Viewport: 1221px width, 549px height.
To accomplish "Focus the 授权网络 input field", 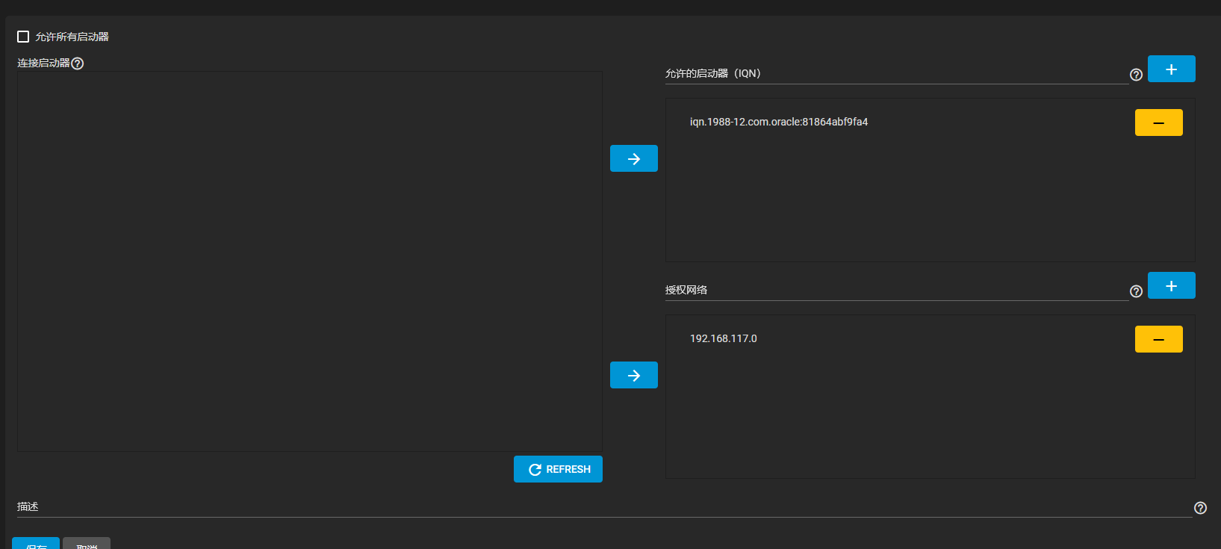I will point(896,291).
